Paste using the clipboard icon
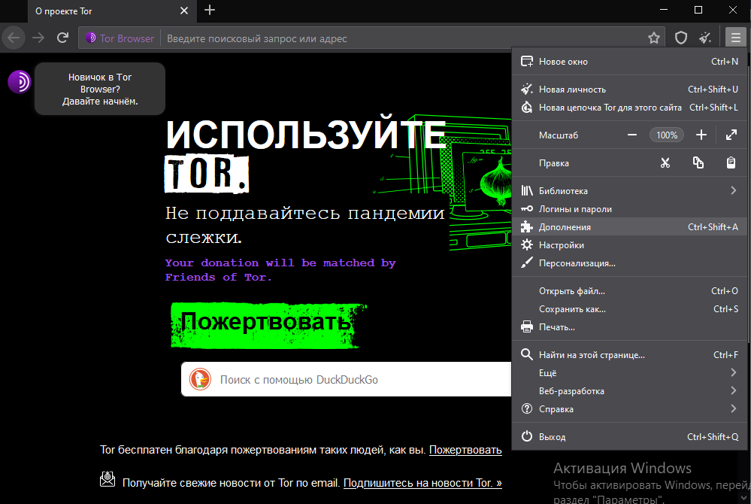 click(x=731, y=163)
